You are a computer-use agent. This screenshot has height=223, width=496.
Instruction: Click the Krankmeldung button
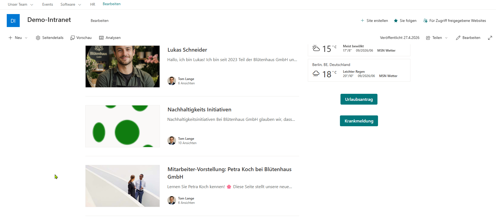click(x=359, y=121)
